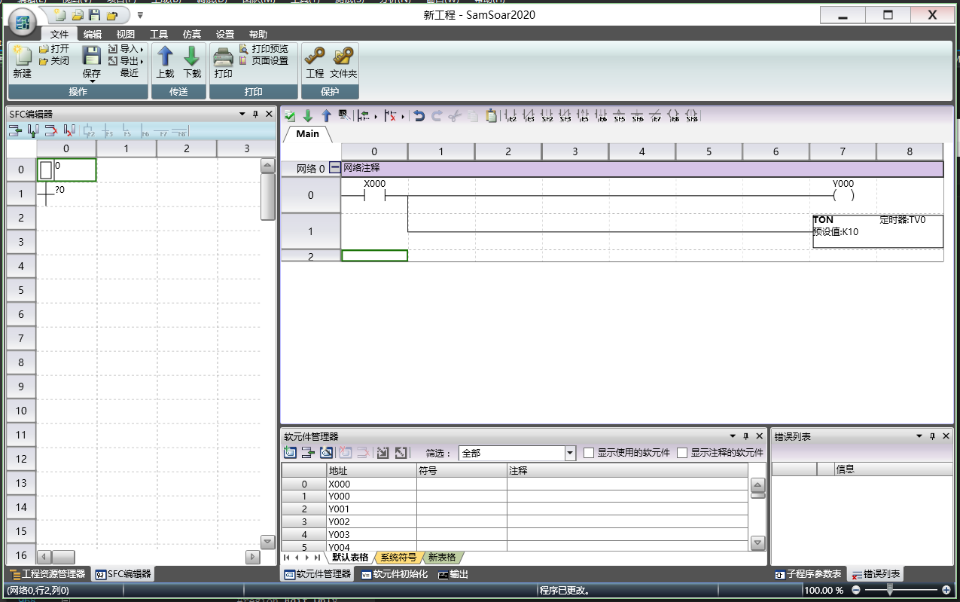Image resolution: width=960 pixels, height=602 pixels.
Task: Enable 显示注释的软元件 checkbox
Action: [x=682, y=453]
